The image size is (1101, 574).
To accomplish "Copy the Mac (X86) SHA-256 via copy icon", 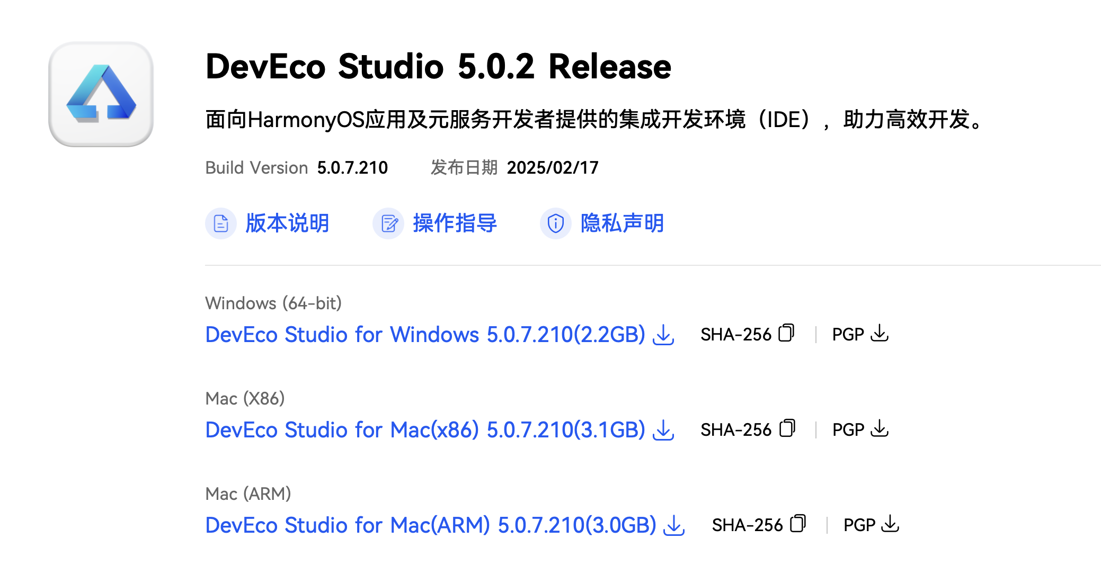I will point(787,428).
